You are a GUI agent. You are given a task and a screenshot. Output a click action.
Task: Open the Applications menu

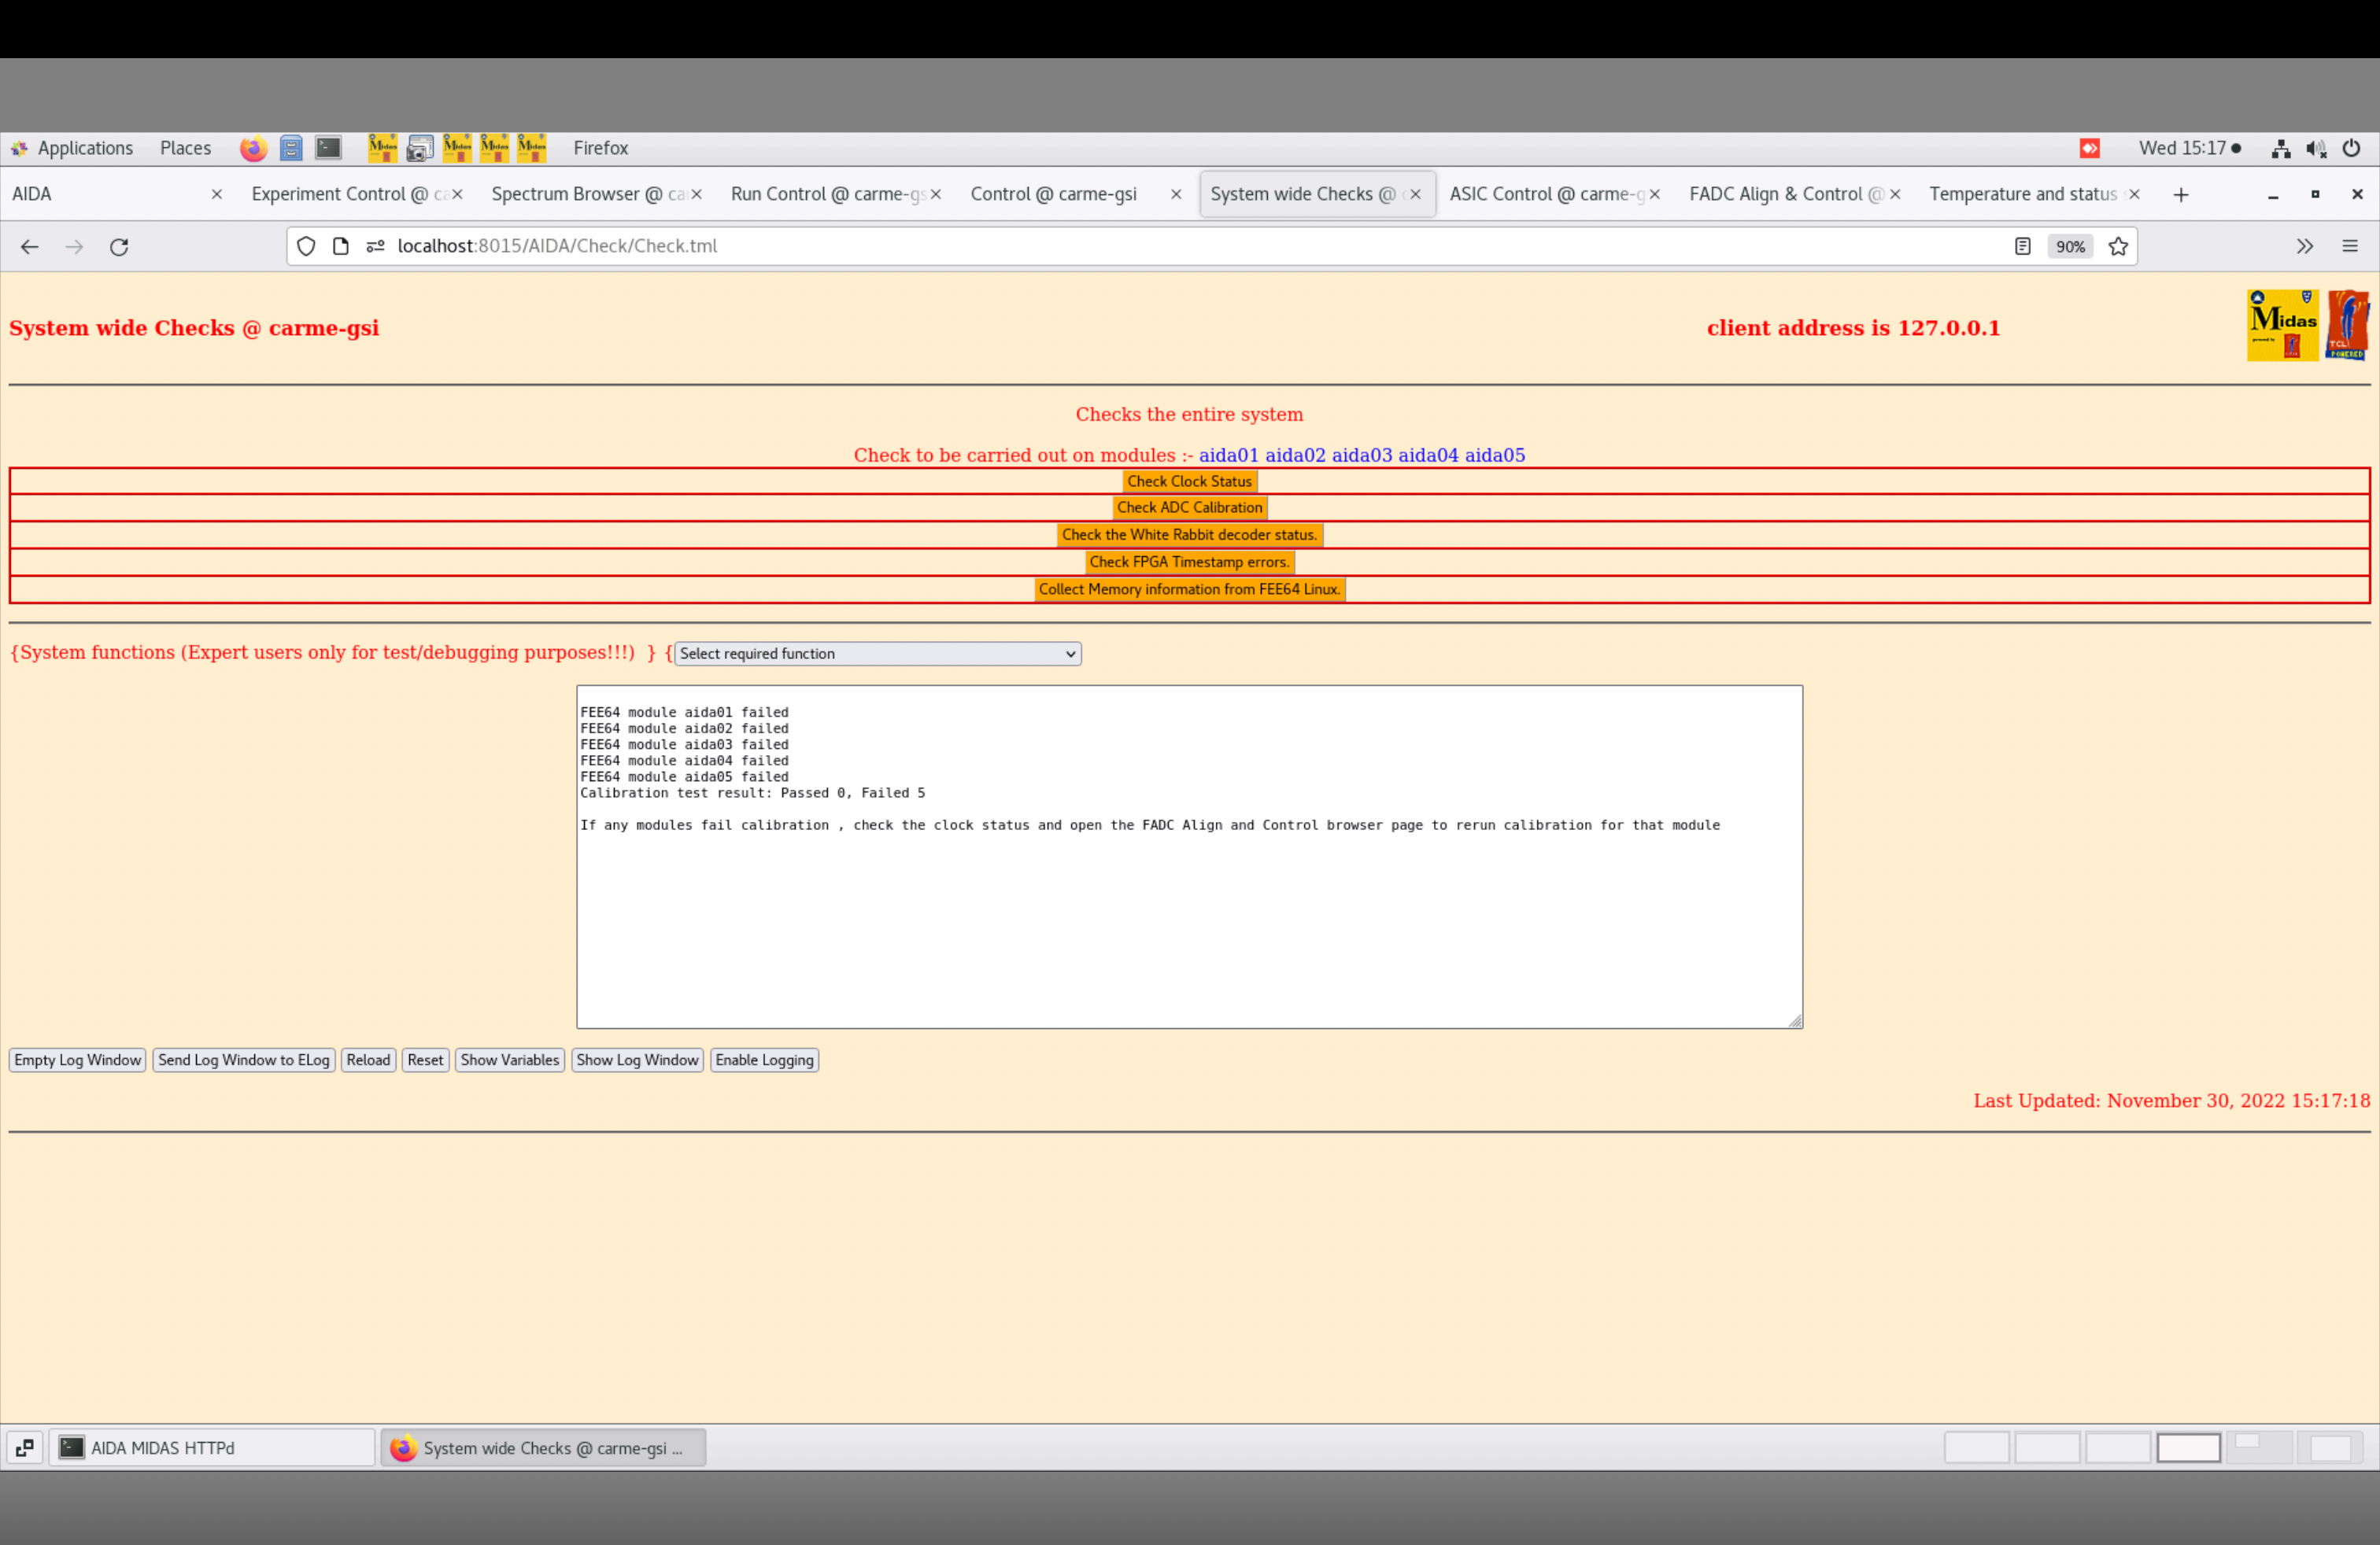84,148
